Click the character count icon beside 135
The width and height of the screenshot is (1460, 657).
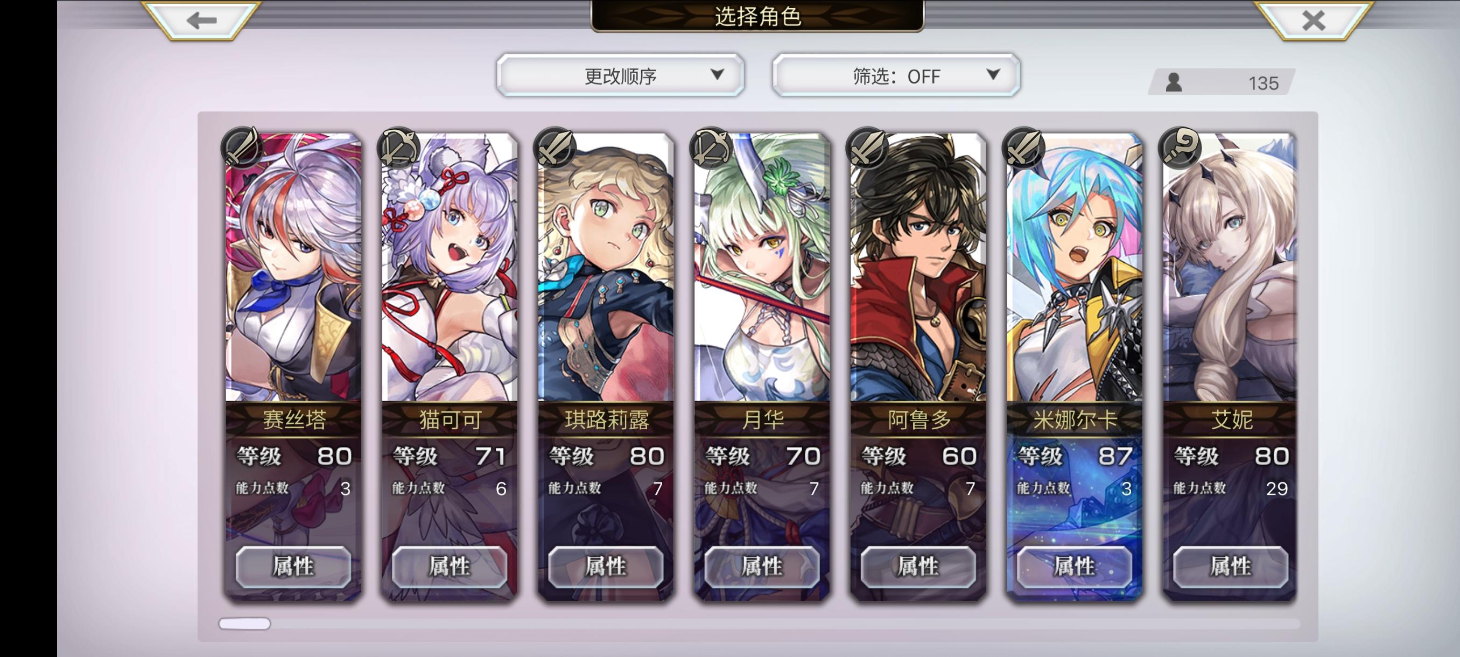click(x=1174, y=83)
